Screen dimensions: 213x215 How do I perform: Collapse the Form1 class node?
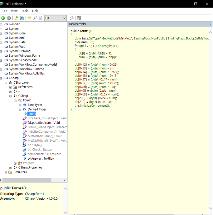click(15, 101)
